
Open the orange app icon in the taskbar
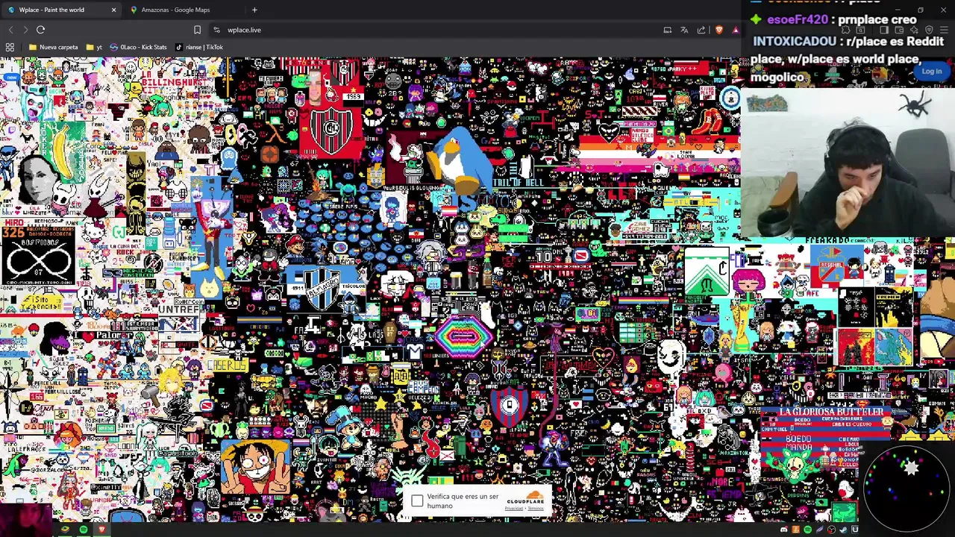coord(795,530)
